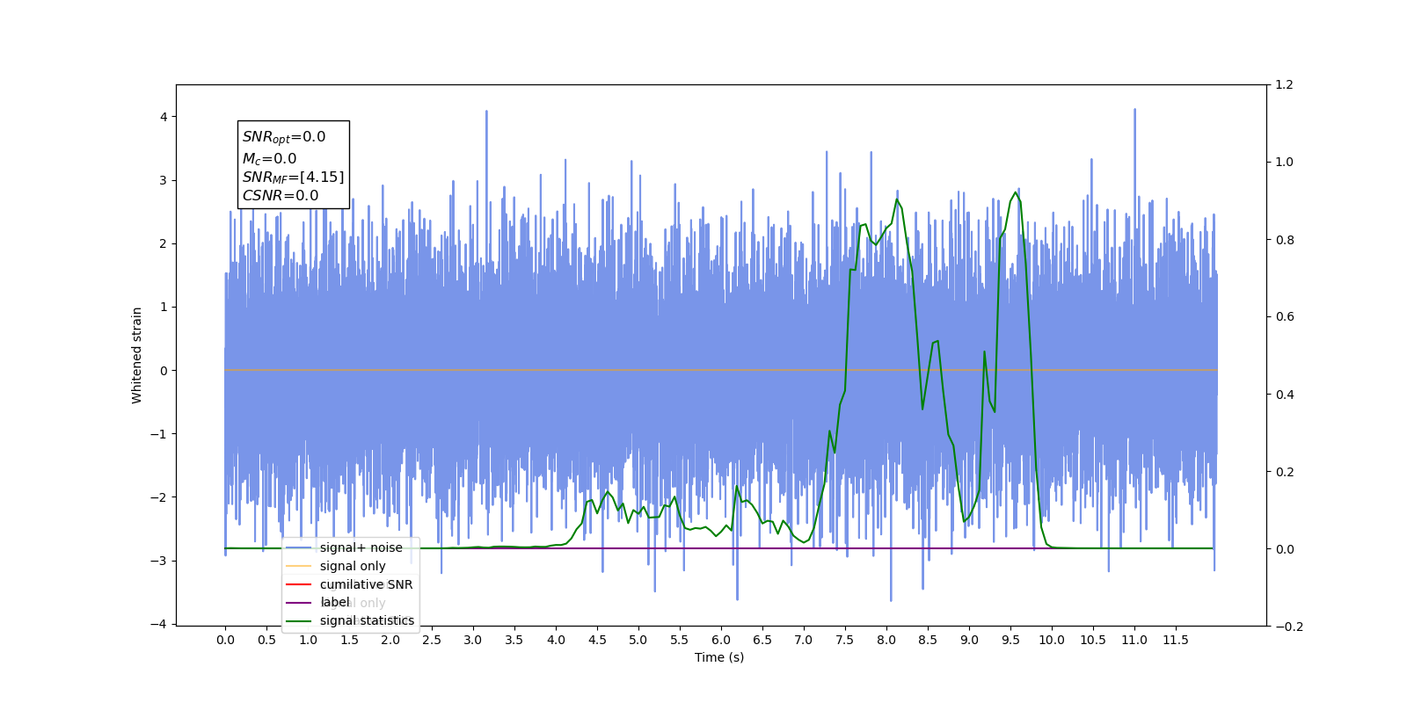
Task: Click the green curve peak near 8.1 seconds
Action: pyautogui.click(x=897, y=199)
